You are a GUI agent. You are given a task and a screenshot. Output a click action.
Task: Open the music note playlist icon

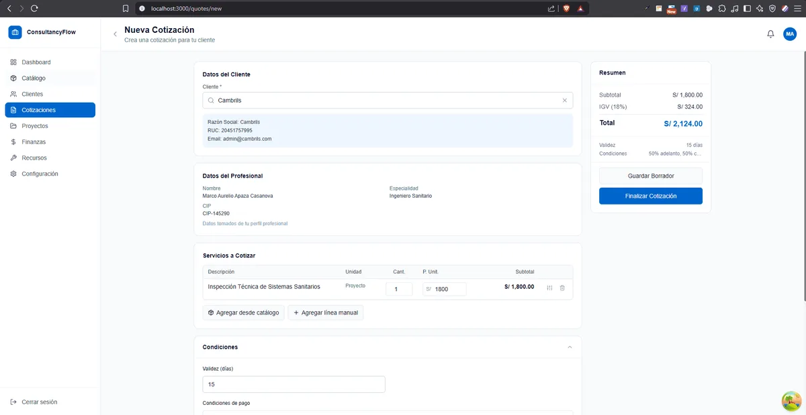tap(735, 8)
